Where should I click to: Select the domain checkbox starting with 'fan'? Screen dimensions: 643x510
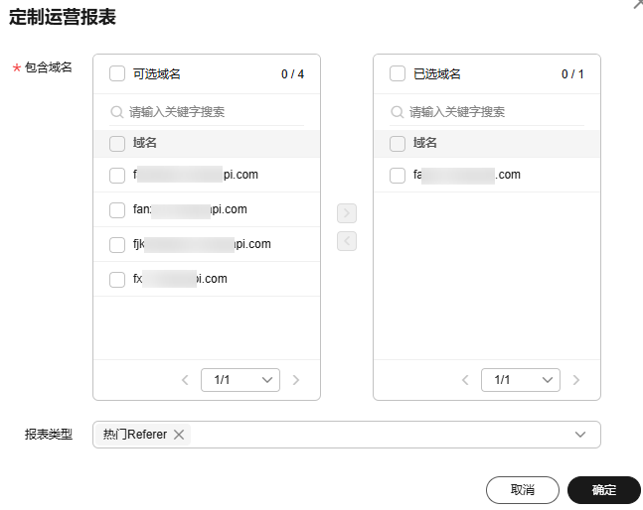coord(117,210)
